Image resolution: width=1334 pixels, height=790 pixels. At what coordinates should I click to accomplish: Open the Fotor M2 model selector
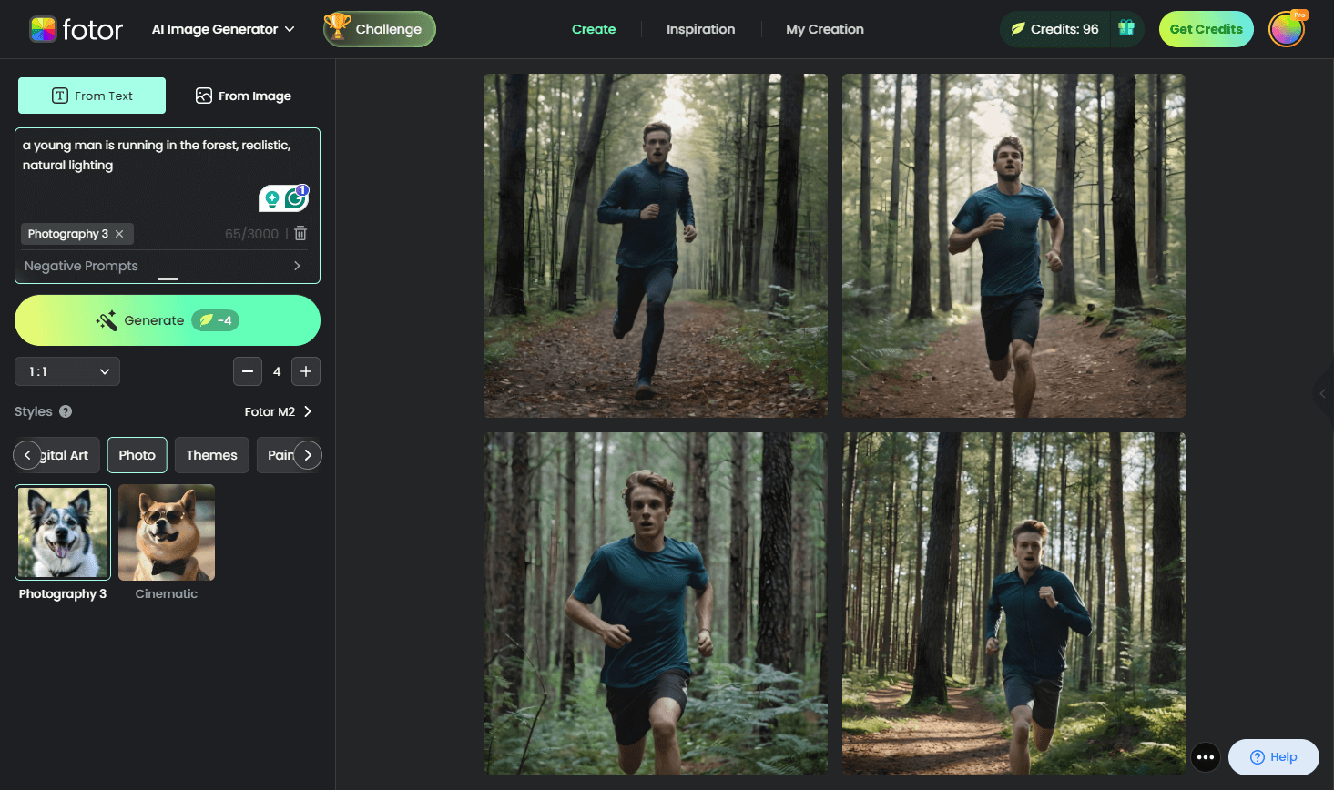point(279,411)
